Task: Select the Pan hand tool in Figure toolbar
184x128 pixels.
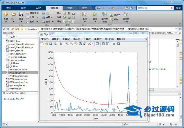Action: pos(76,44)
